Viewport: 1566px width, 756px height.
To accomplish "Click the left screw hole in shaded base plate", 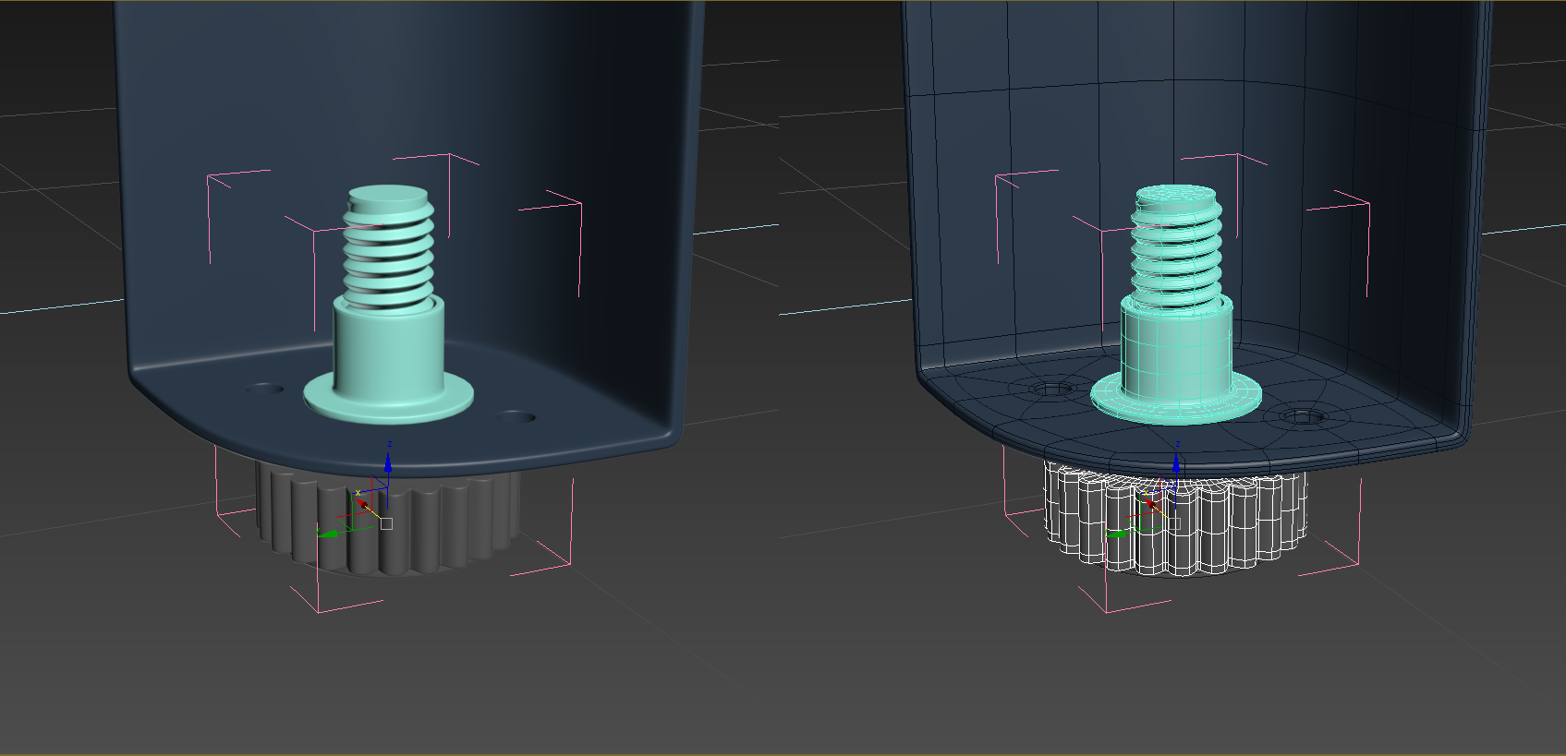I will [266, 389].
